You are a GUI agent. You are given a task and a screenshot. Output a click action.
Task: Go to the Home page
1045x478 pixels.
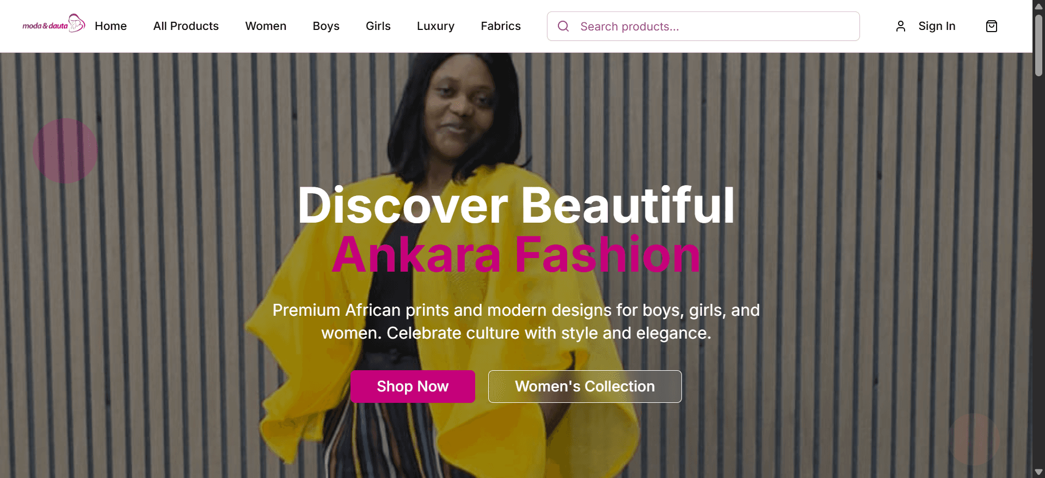(110, 26)
